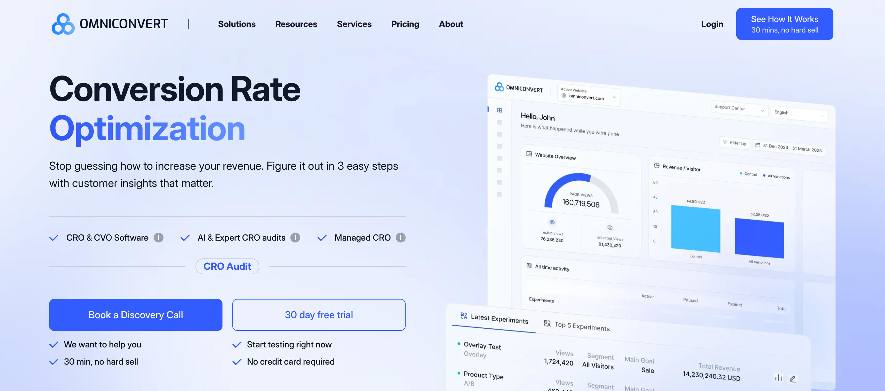This screenshot has width=885, height=391.
Task: Open the Solutions menu
Action: click(x=237, y=24)
